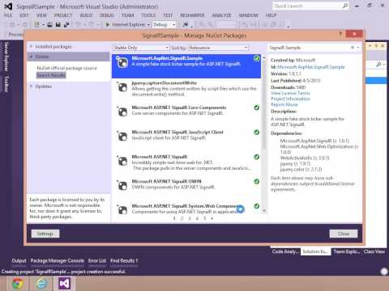
Task: Open the EDIT menu
Action: click(x=24, y=15)
